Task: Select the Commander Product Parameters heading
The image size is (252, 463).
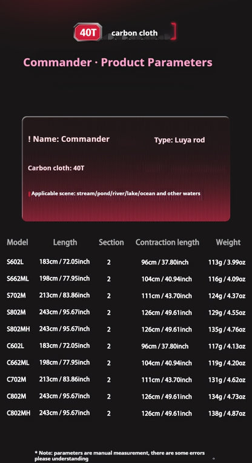Action: coord(118,62)
